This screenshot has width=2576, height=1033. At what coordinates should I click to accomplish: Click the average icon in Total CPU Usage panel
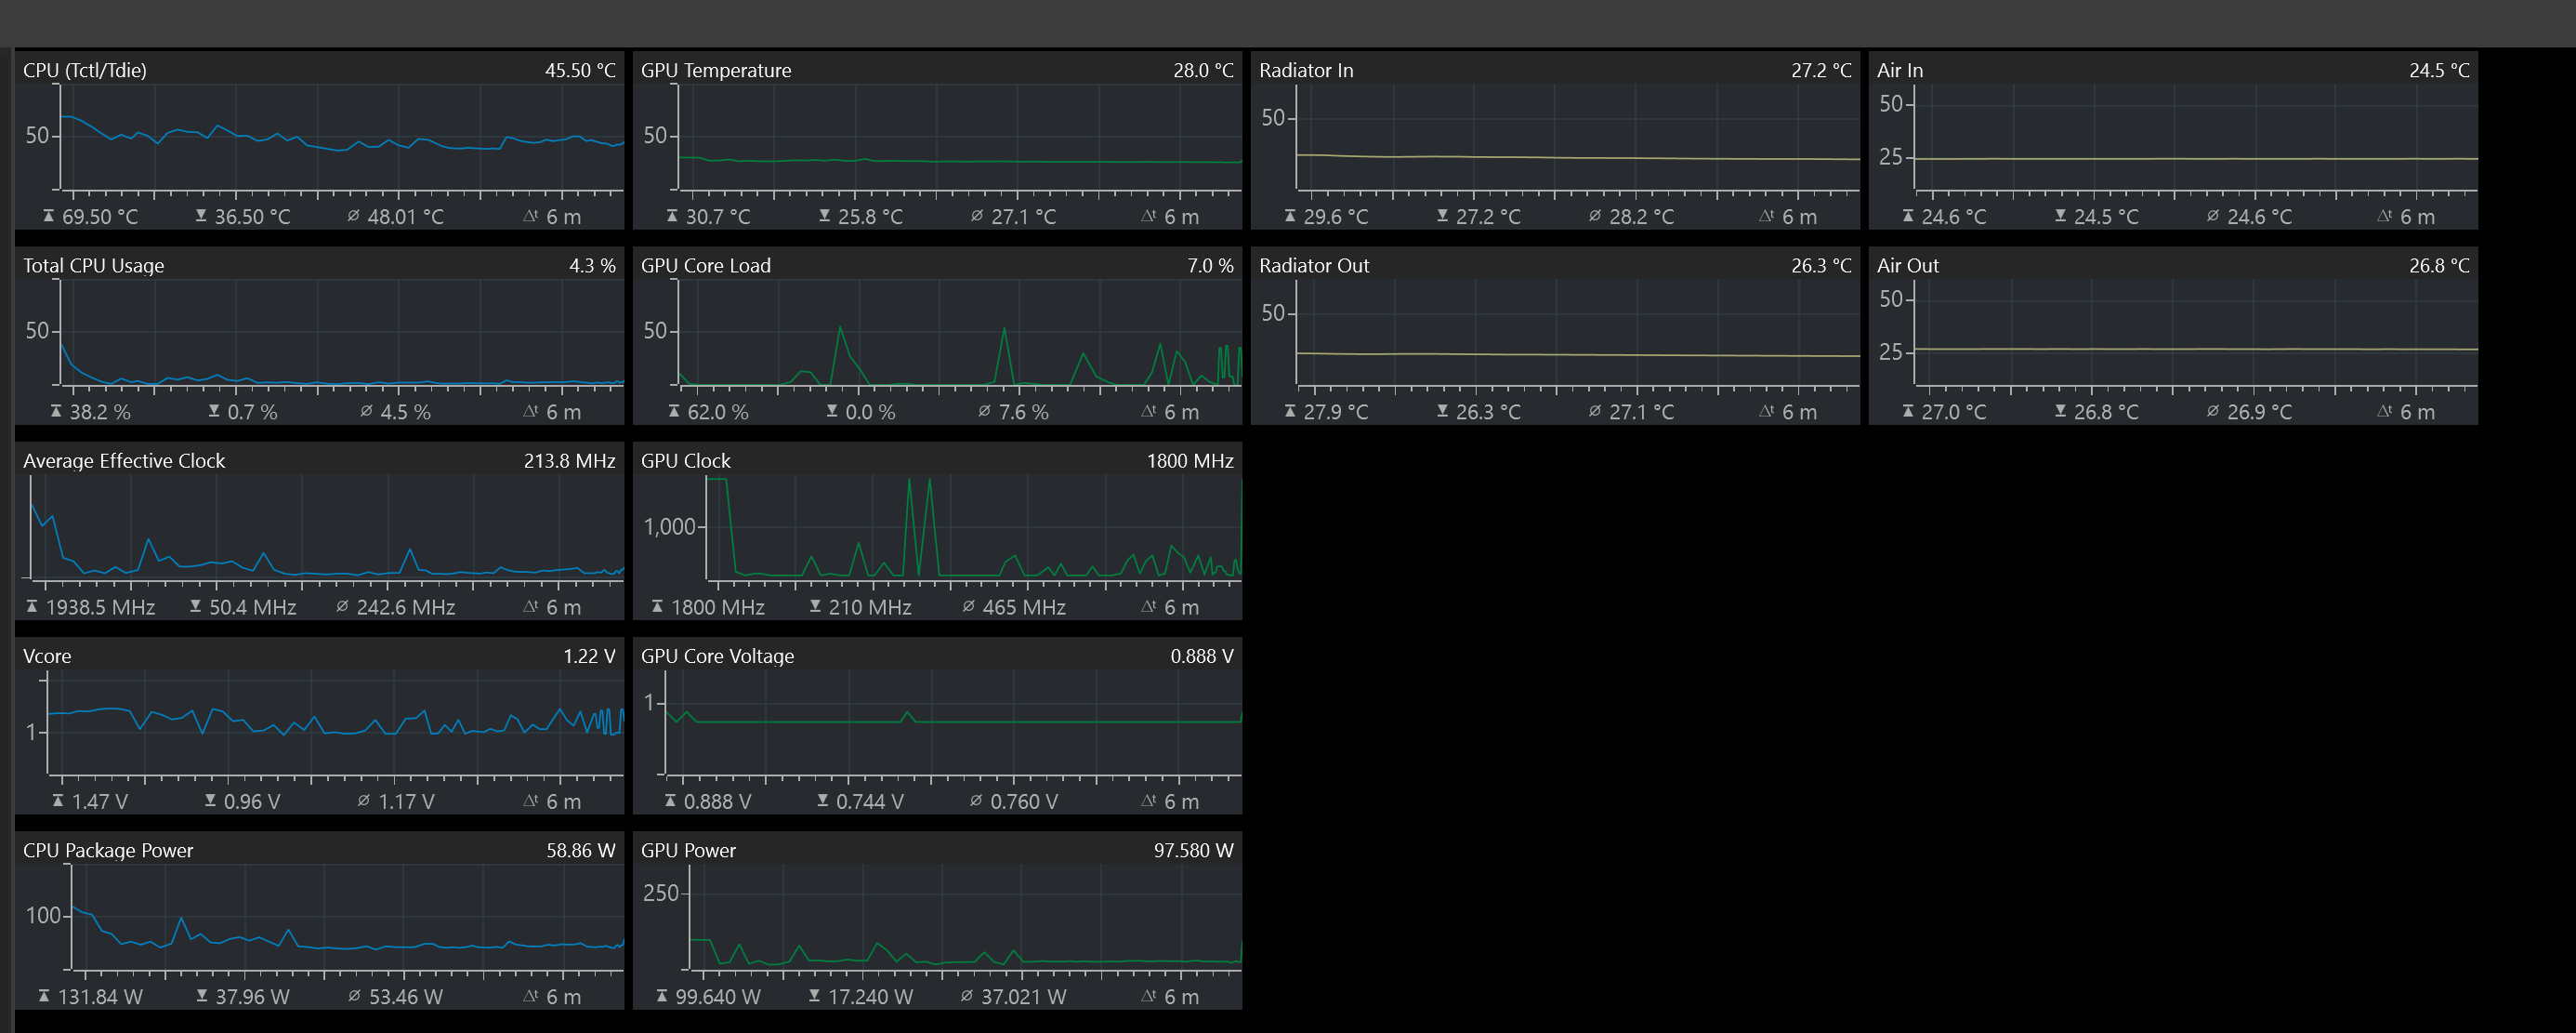point(365,411)
